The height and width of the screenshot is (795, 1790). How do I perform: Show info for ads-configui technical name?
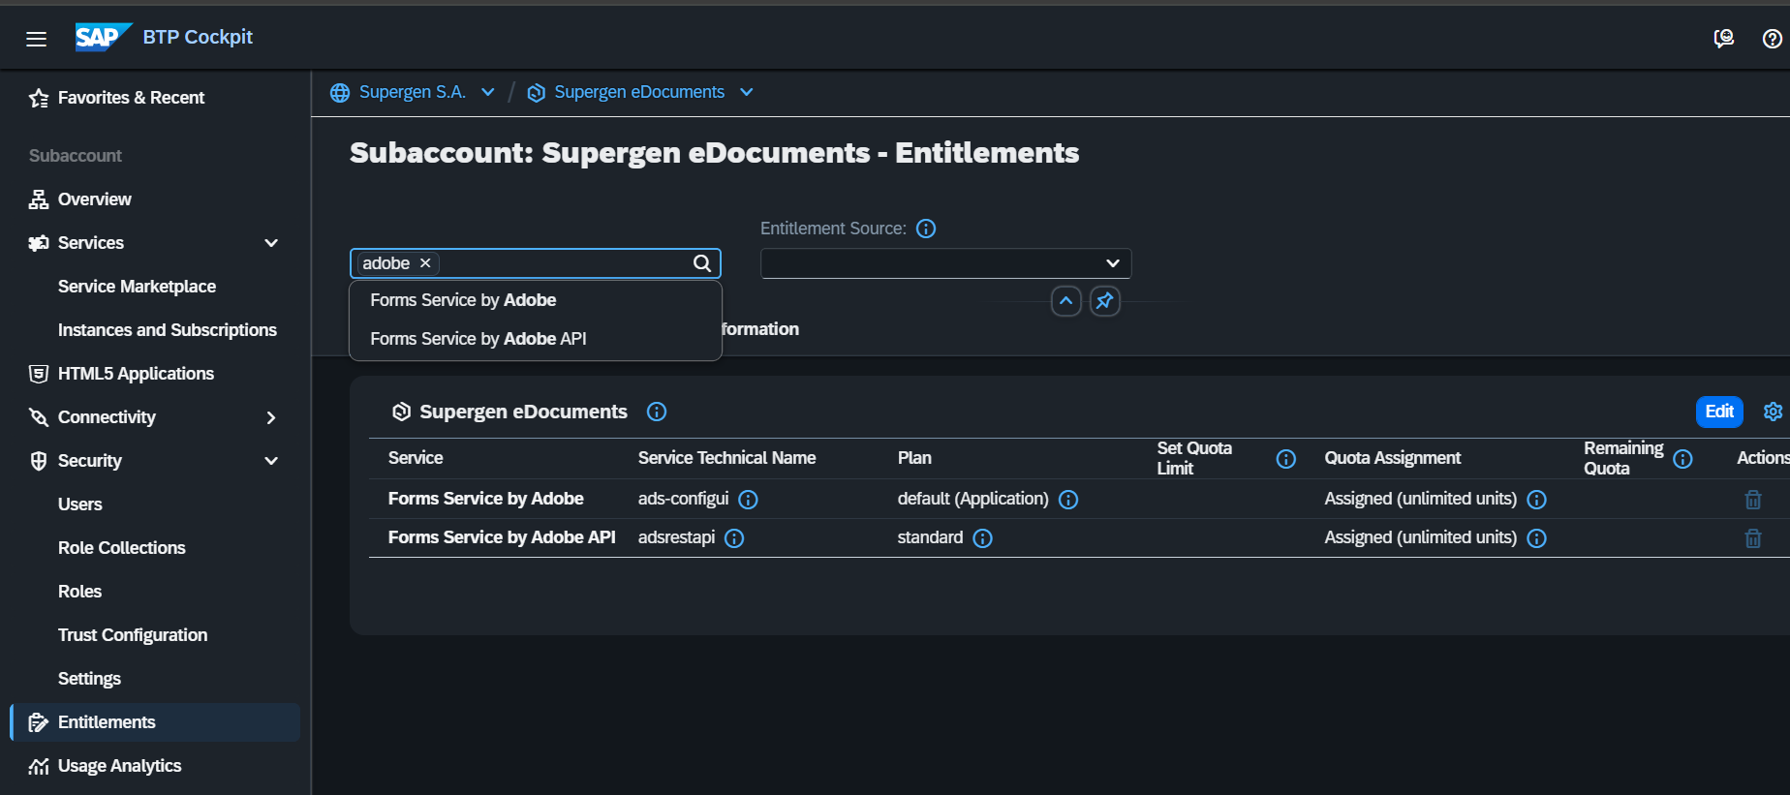(748, 500)
